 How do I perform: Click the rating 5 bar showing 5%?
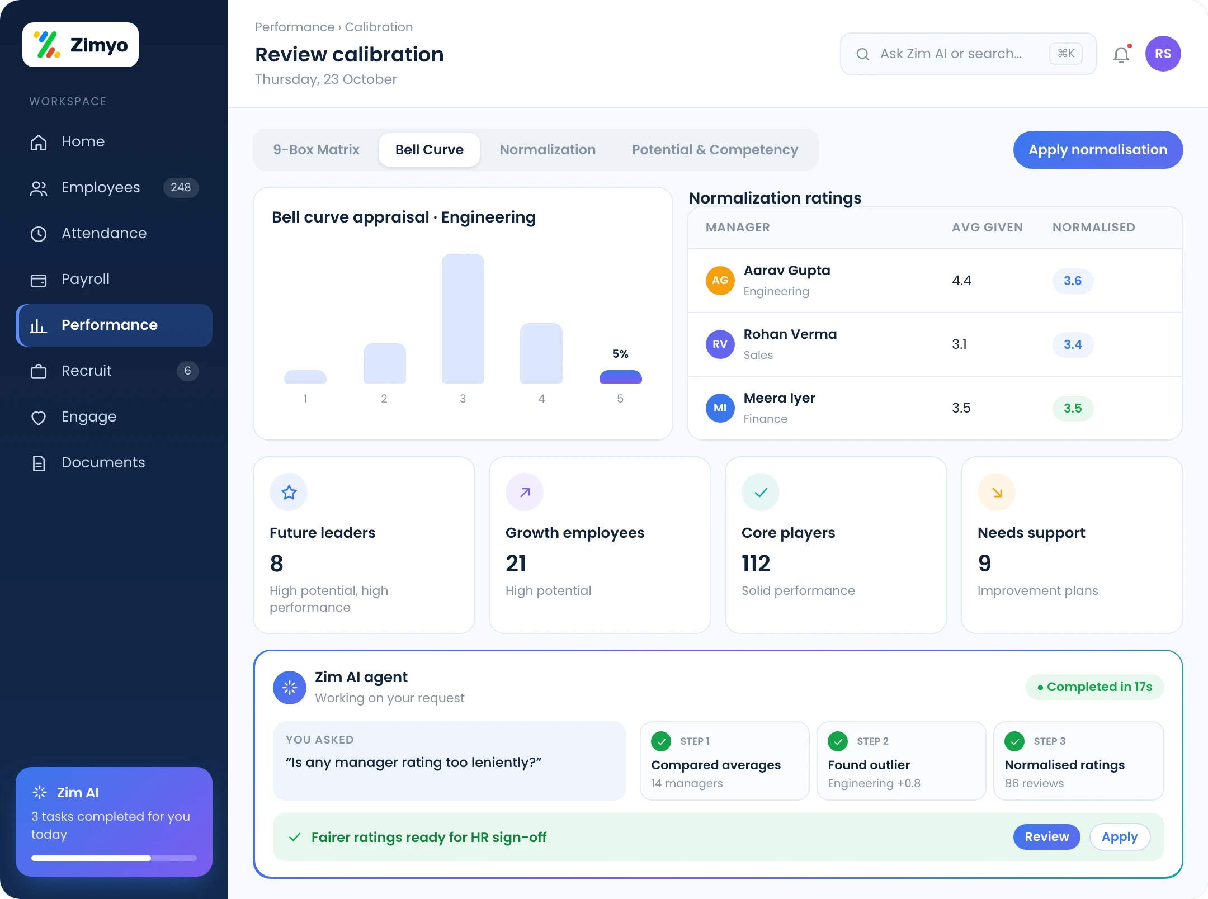coord(620,377)
